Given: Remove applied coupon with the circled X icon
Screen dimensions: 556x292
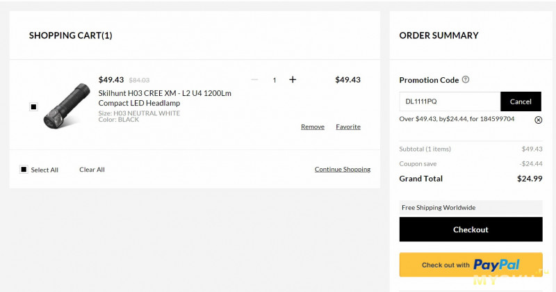Looking at the screenshot, I should click(538, 120).
